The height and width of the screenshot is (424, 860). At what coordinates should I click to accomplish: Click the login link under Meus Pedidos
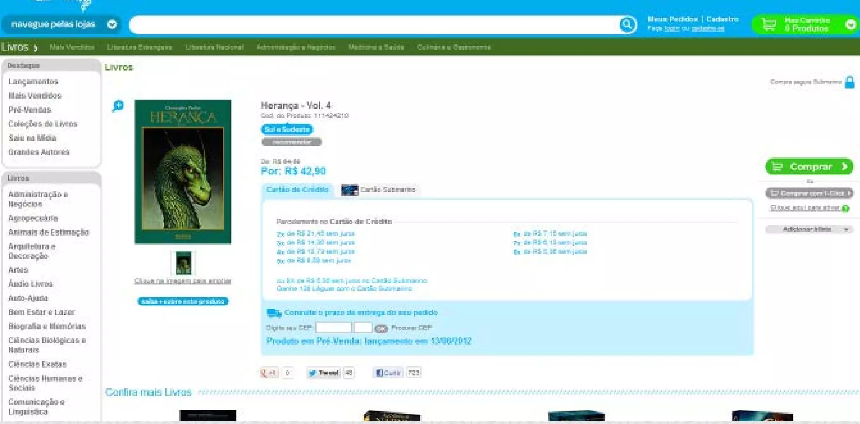671,29
